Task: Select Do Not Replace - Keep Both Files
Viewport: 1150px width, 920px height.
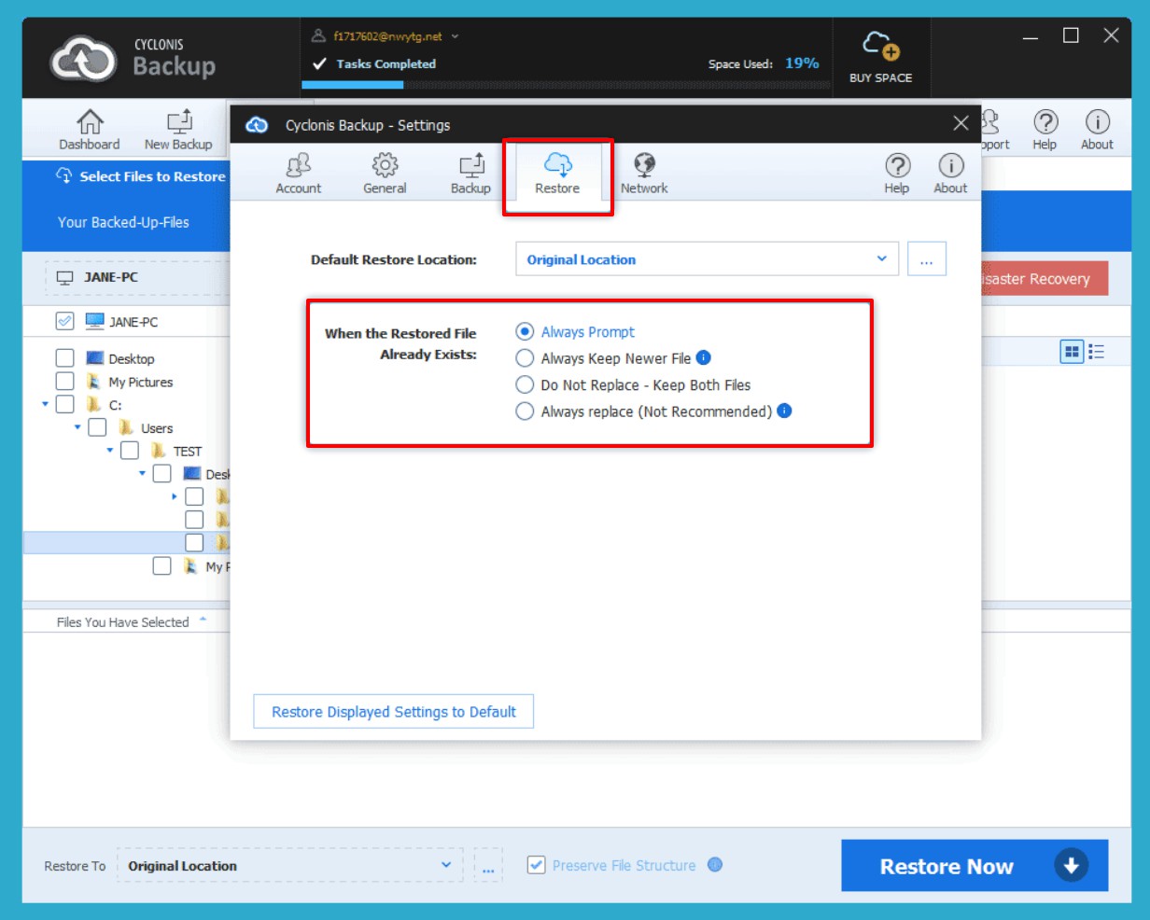Action: click(526, 384)
